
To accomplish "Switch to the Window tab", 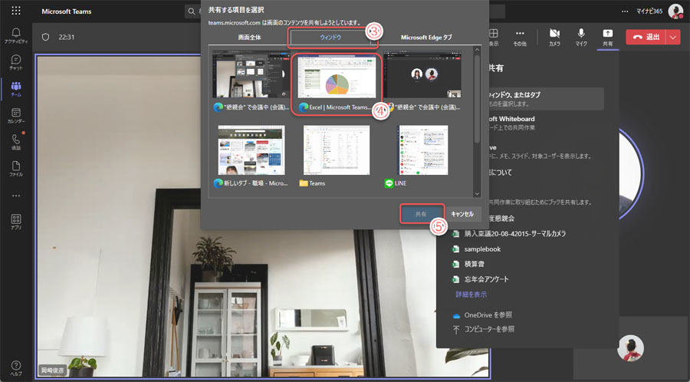I will (x=330, y=38).
